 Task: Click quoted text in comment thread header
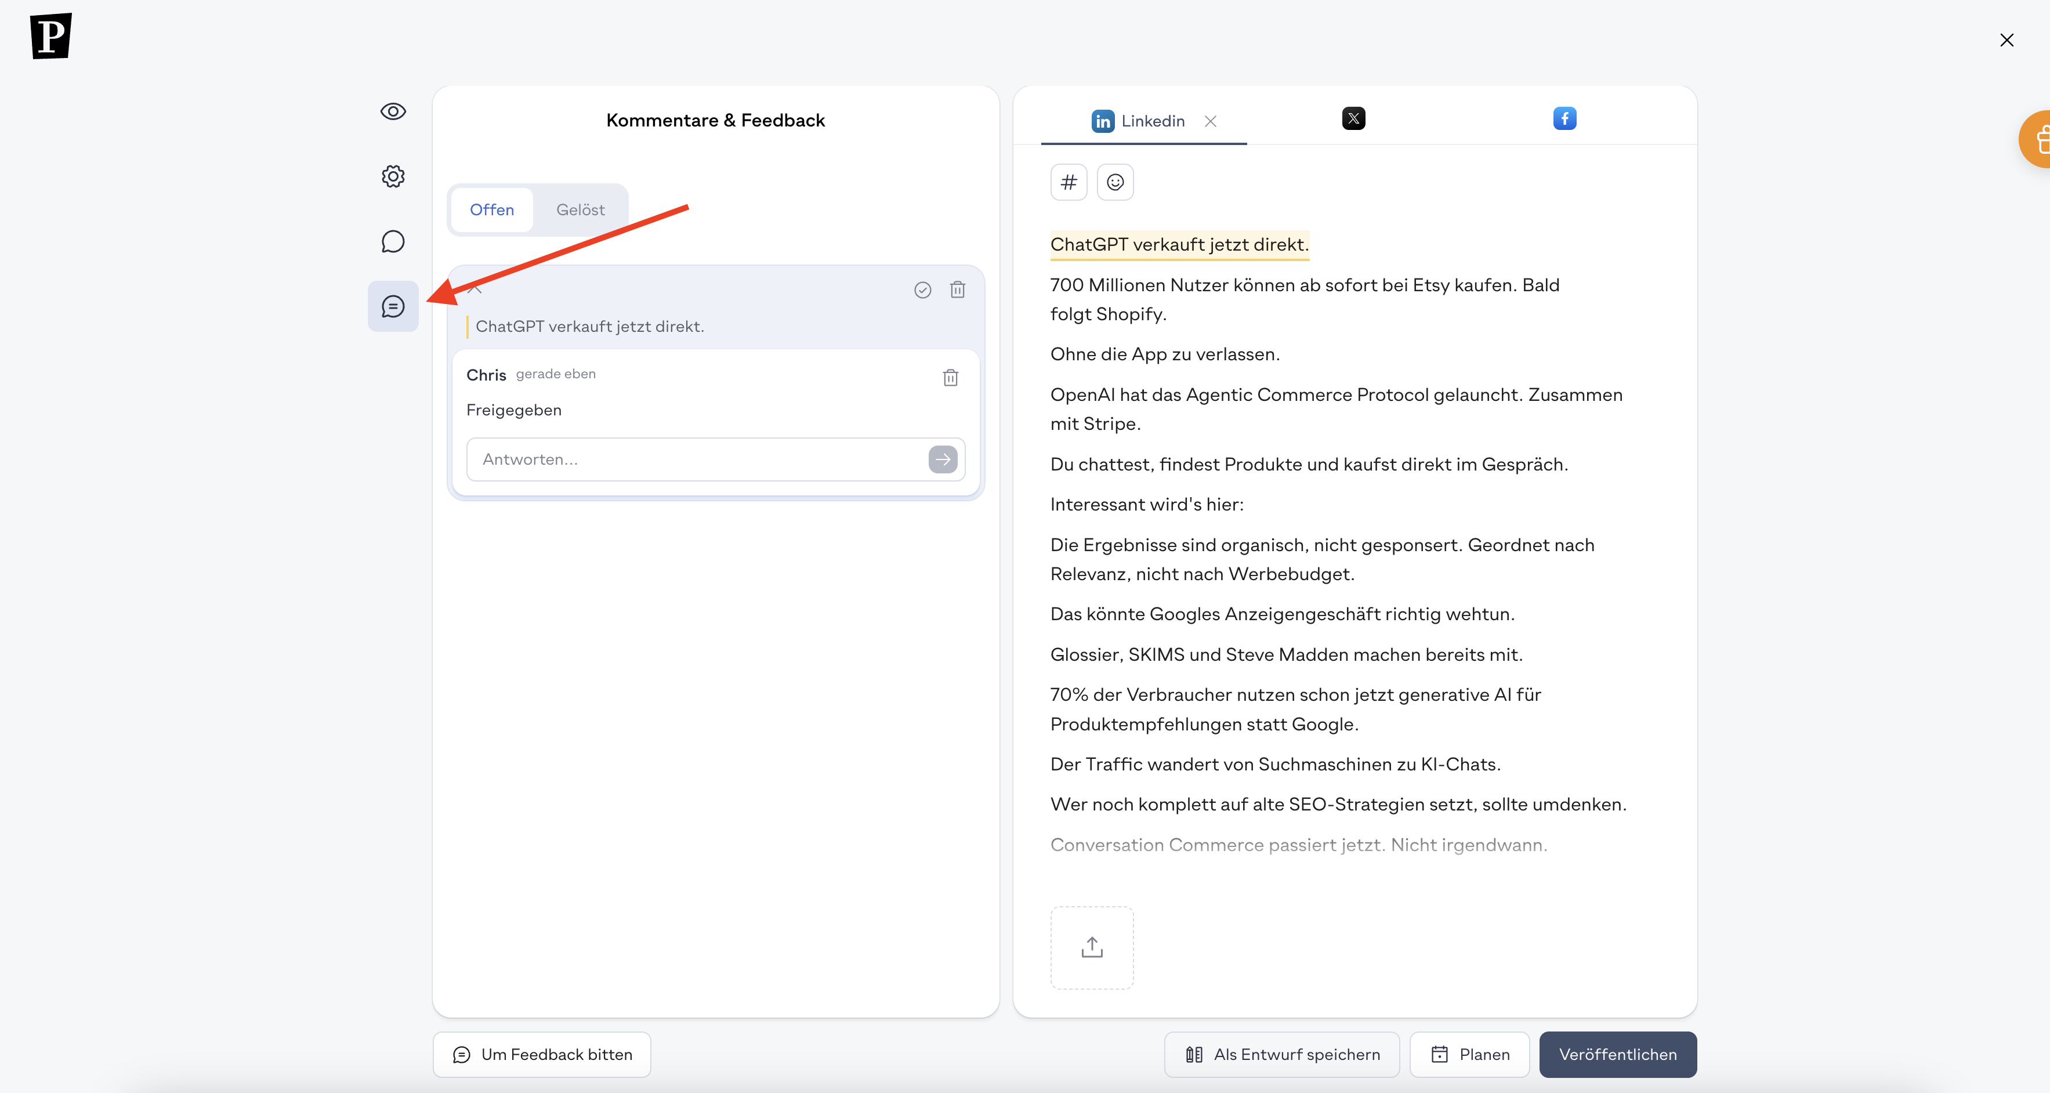tap(590, 327)
